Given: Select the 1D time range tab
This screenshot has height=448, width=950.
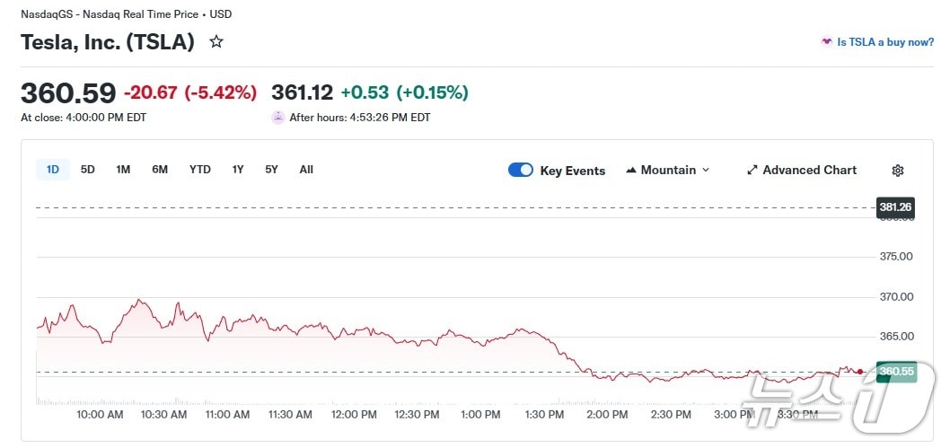Looking at the screenshot, I should (x=53, y=170).
